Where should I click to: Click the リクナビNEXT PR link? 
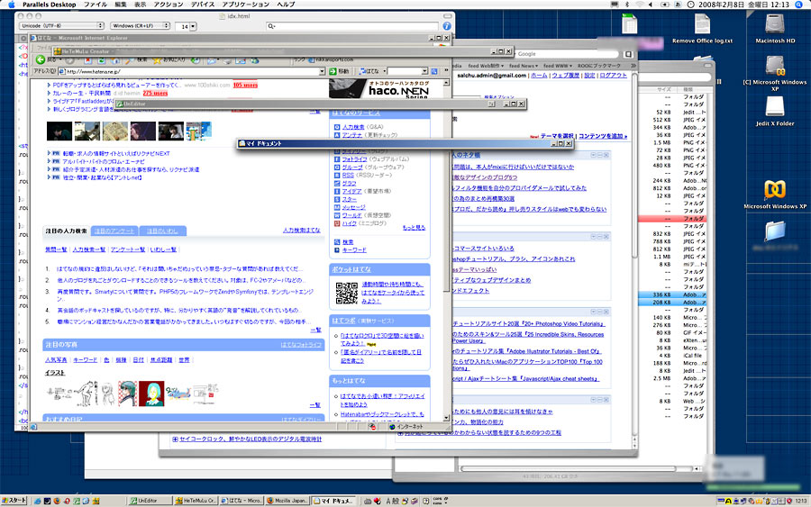pyautogui.click(x=116, y=153)
